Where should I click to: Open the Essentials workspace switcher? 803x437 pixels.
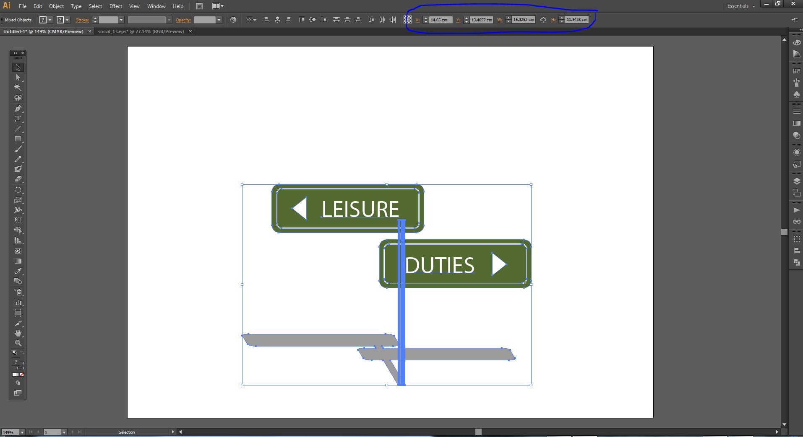point(741,6)
